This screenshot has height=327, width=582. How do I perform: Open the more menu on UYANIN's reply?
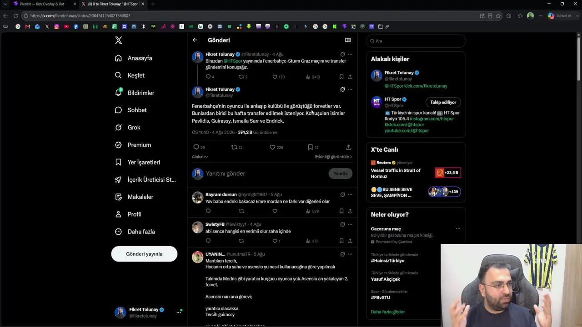point(350,254)
